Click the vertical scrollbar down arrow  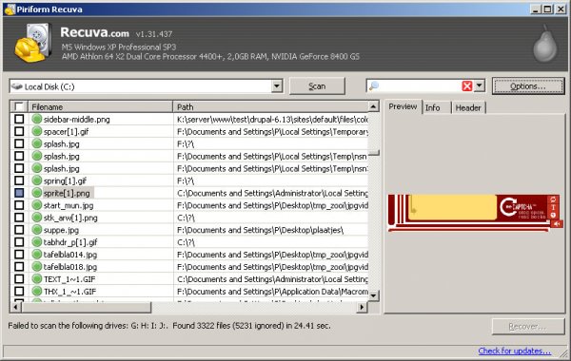pyautogui.click(x=373, y=295)
